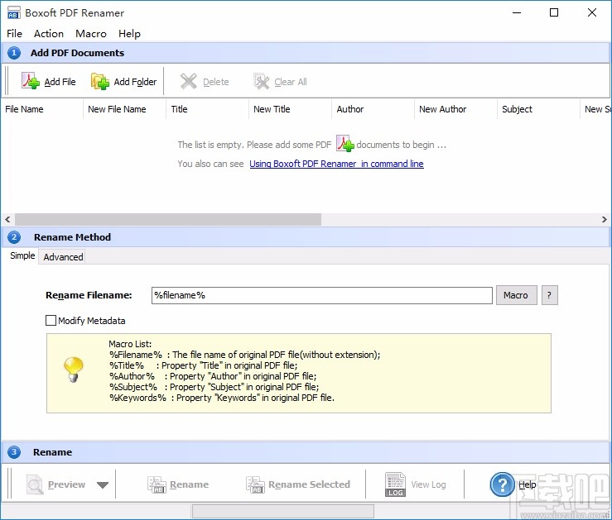
Task: Click the Clear All icon
Action: coord(262,81)
